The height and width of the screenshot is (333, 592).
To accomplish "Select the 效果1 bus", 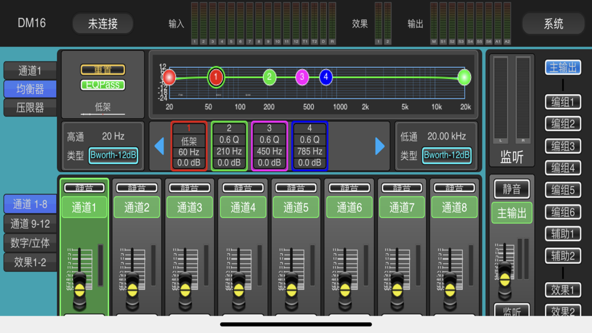I will [x=562, y=290].
